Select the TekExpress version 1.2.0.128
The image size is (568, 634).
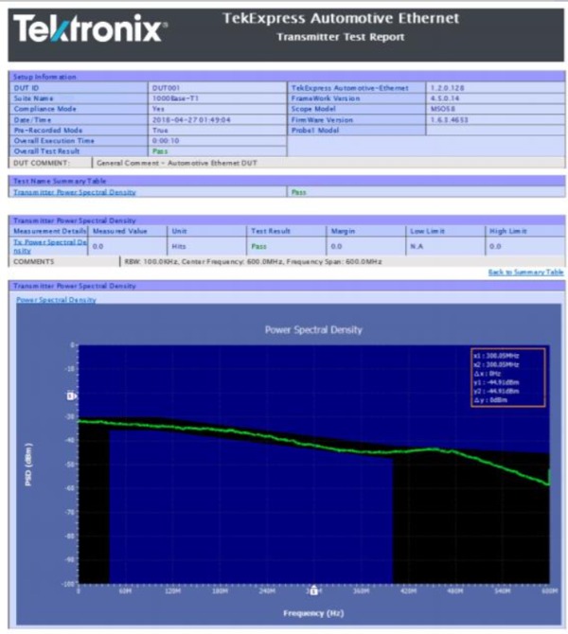[x=447, y=88]
